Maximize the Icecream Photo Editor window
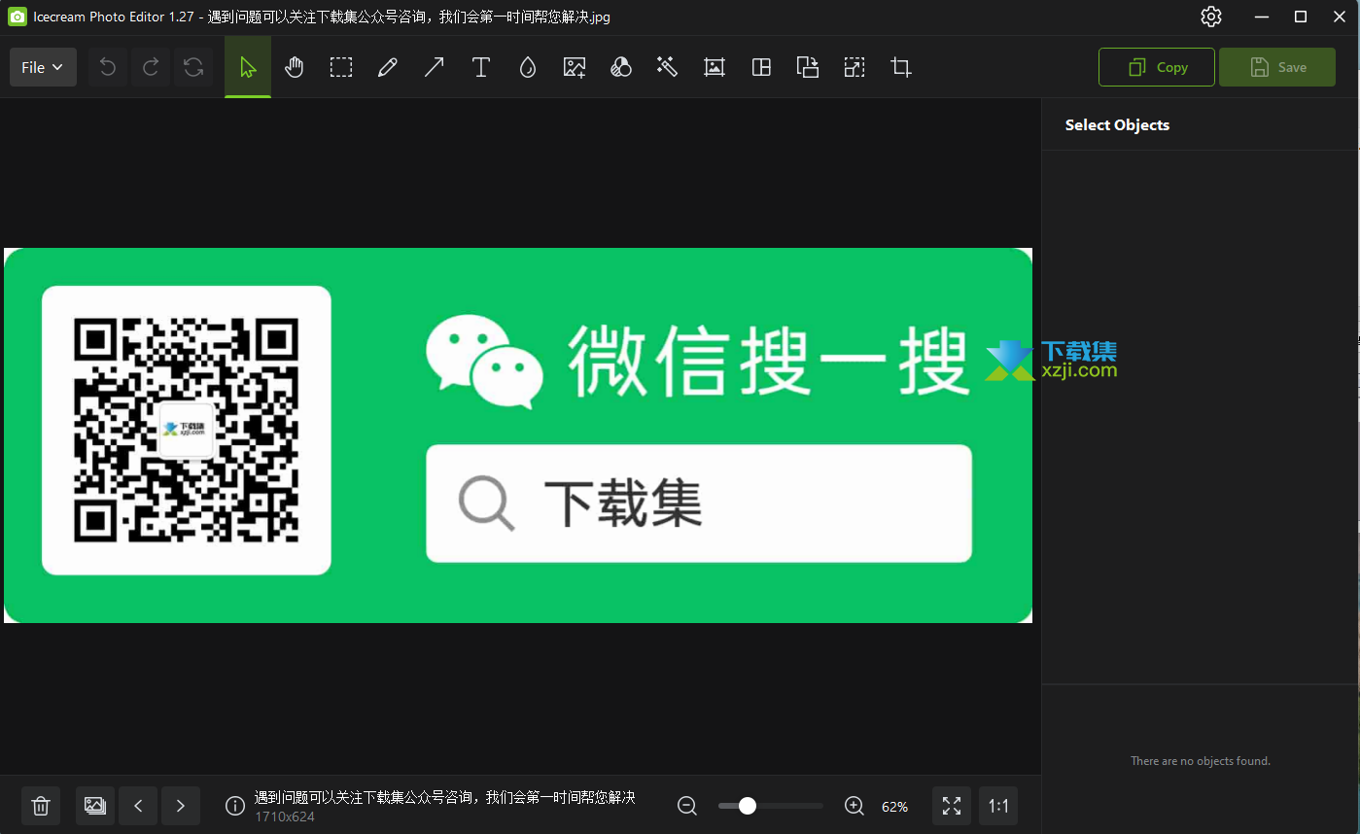Image resolution: width=1360 pixels, height=834 pixels. tap(1301, 17)
